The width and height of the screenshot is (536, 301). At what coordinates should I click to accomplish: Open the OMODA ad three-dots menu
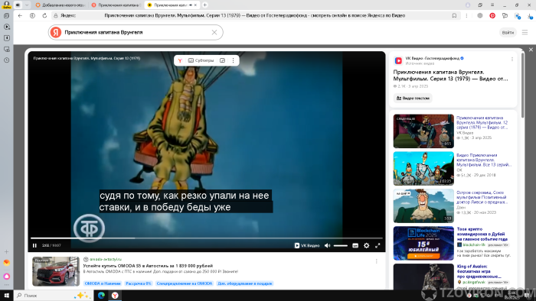point(377,261)
